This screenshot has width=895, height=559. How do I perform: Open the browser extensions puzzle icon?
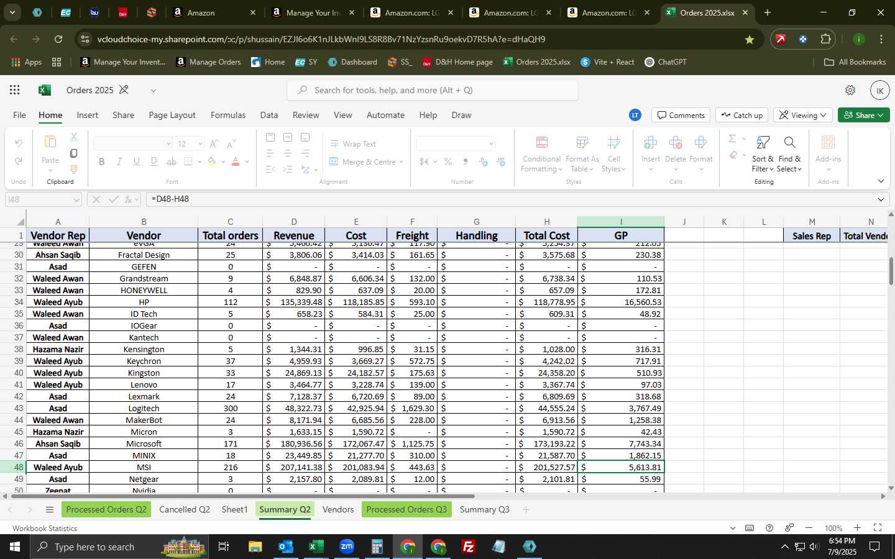click(x=825, y=39)
